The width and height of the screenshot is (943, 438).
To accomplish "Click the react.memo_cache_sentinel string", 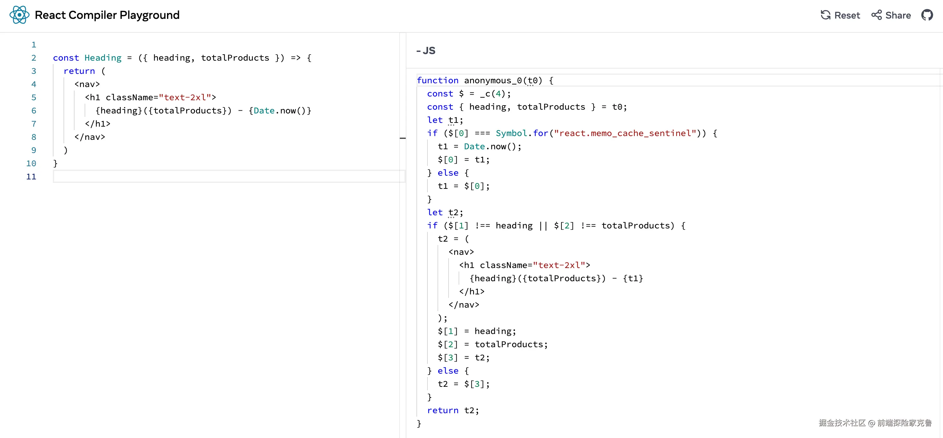I will (x=624, y=133).
